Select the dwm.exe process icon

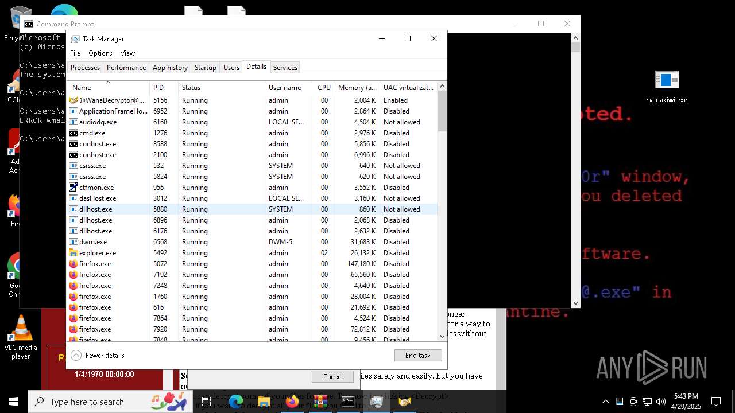(x=73, y=242)
